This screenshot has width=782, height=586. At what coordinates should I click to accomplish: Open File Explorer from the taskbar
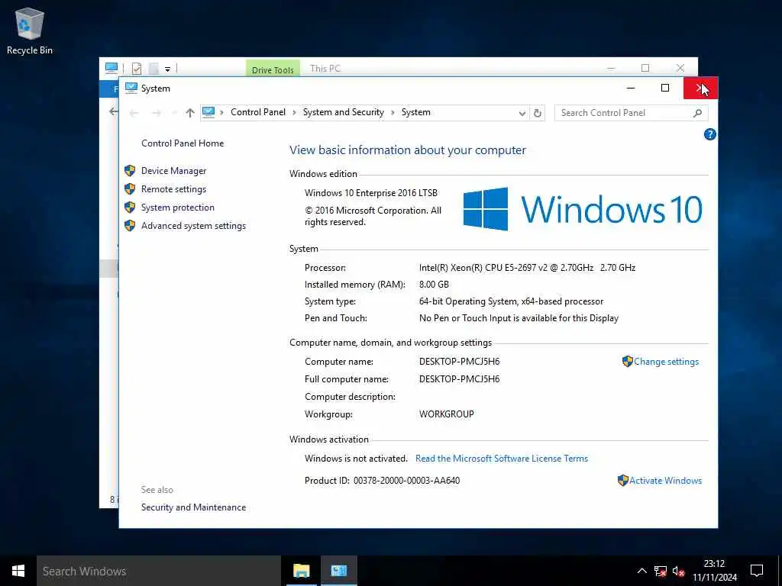coord(301,571)
